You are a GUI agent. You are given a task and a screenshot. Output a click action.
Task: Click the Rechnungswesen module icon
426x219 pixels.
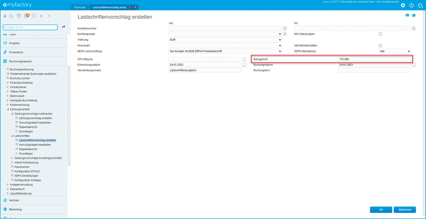(x=5, y=61)
